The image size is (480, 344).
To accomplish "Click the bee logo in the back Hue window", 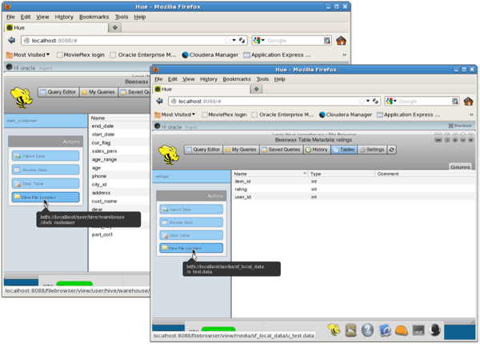I will coord(22,98).
